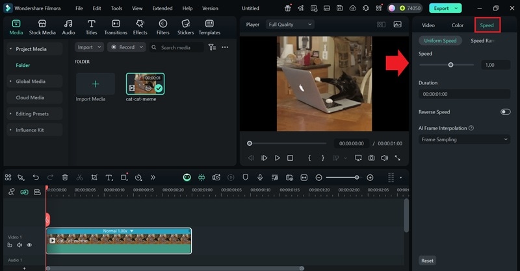Click the player volume speaker icon

[x=384, y=158]
